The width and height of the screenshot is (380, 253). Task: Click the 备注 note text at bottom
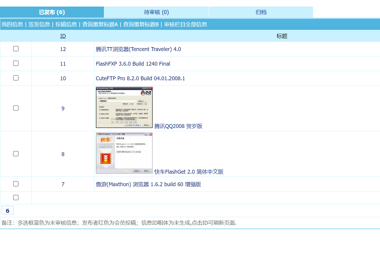pos(119,223)
